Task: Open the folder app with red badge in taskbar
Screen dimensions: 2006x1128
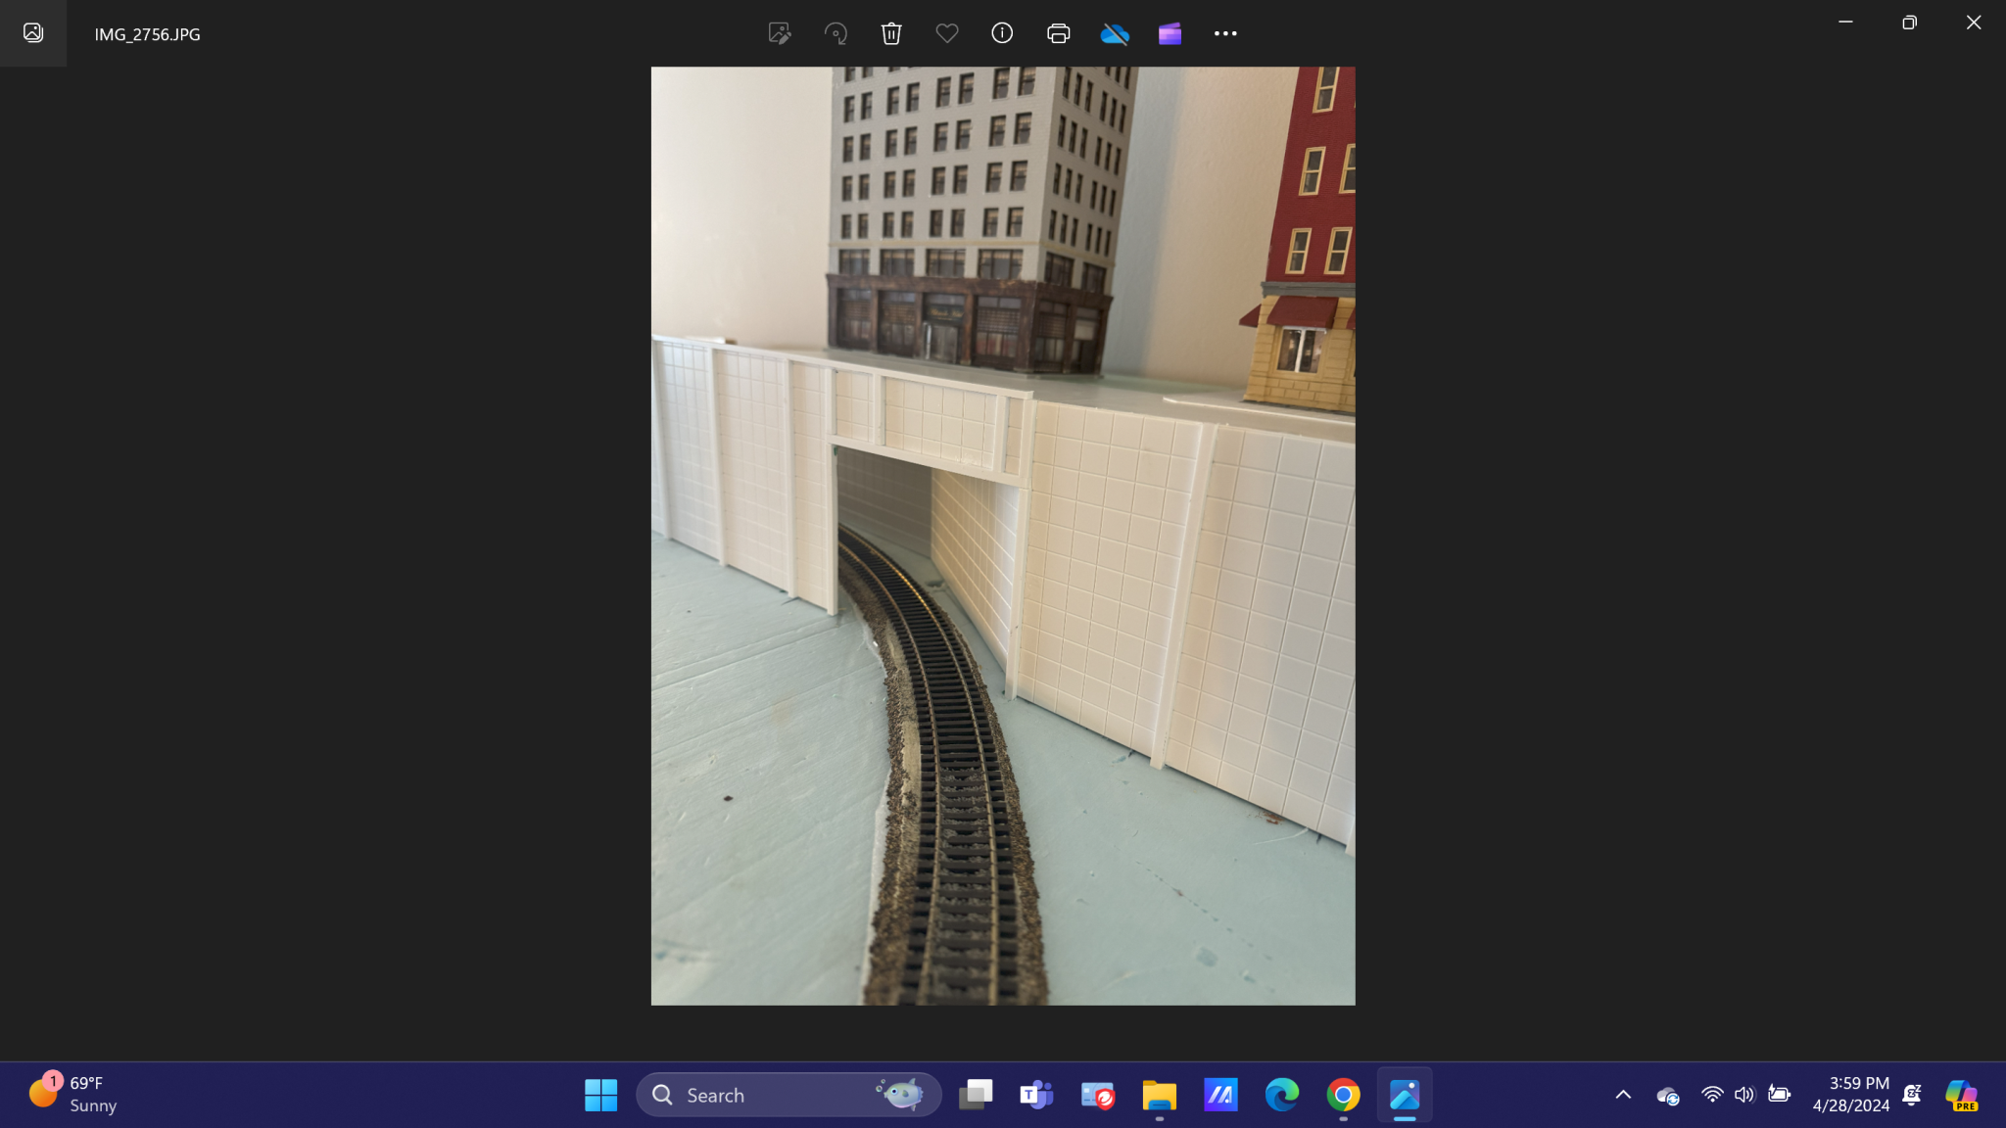Action: (x=1098, y=1095)
